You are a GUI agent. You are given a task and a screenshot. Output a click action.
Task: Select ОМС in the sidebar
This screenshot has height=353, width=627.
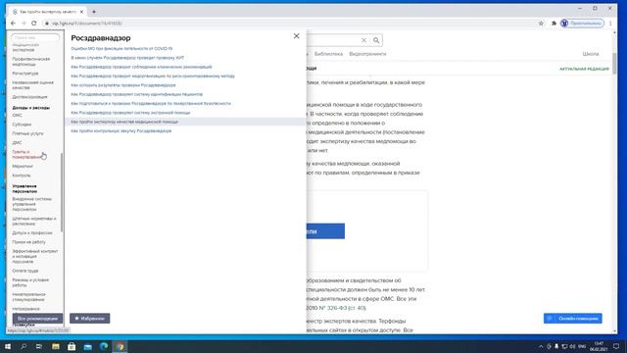(x=18, y=116)
